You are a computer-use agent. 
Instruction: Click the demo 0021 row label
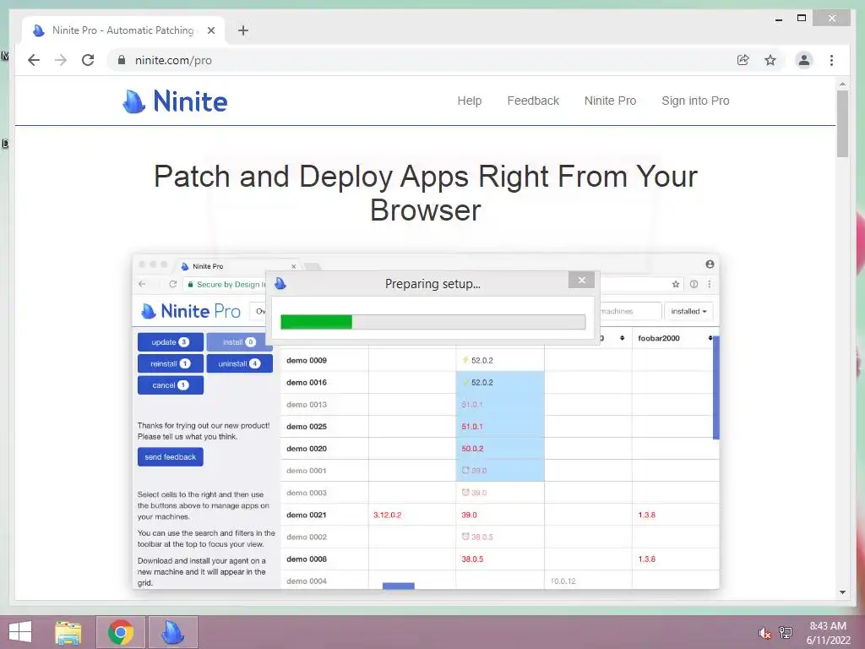(307, 515)
